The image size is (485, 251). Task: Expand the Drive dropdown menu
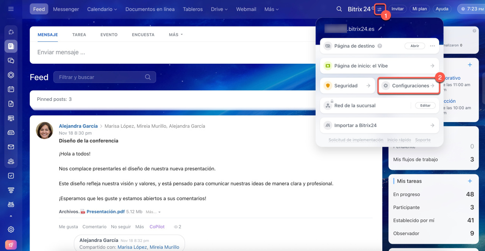pos(219,9)
